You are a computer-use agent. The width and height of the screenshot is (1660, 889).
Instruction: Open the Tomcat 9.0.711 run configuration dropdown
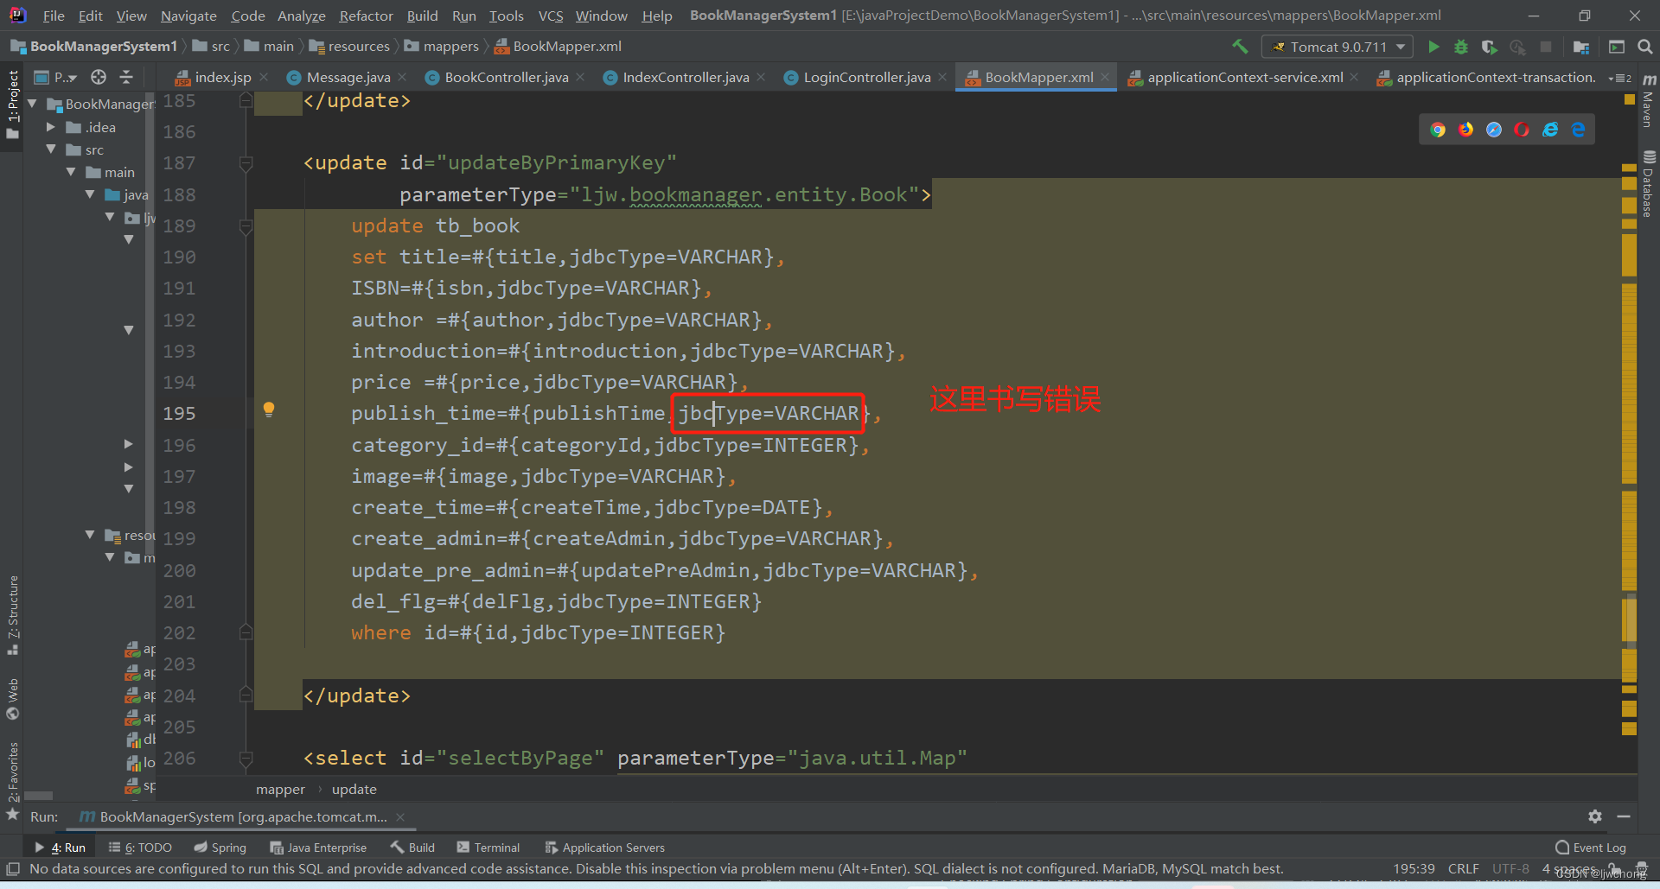[1337, 47]
